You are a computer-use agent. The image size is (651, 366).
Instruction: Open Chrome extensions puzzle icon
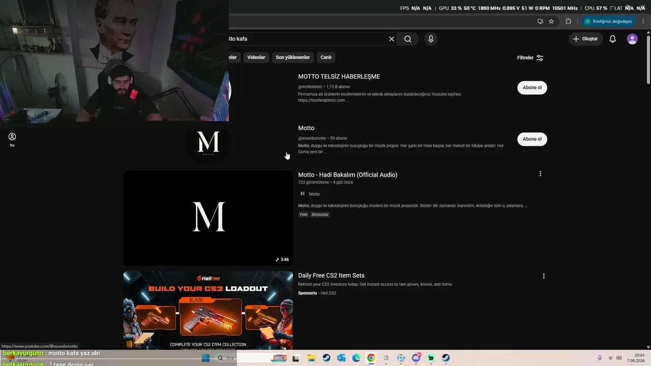[x=569, y=21]
